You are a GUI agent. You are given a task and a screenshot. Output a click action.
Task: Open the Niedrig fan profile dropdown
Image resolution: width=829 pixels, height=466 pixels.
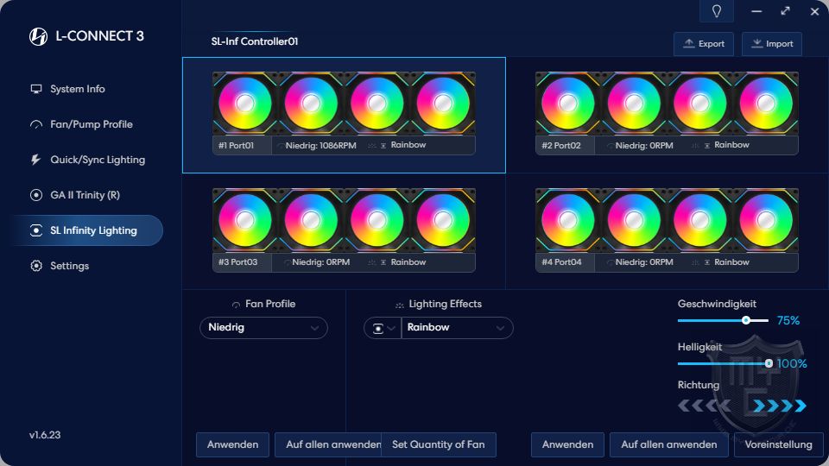point(264,328)
